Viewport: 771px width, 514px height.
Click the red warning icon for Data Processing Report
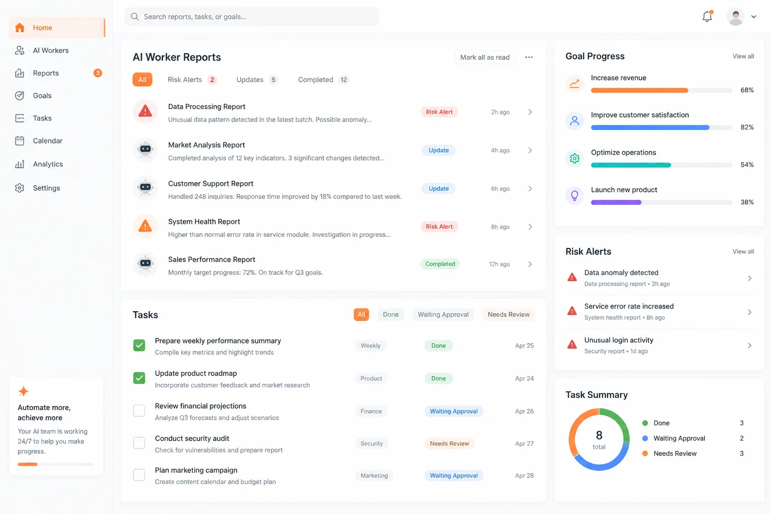point(145,111)
